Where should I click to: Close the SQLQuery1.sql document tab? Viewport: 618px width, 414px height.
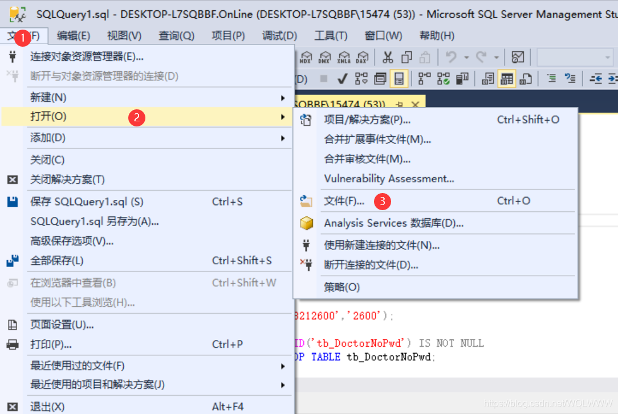point(415,105)
